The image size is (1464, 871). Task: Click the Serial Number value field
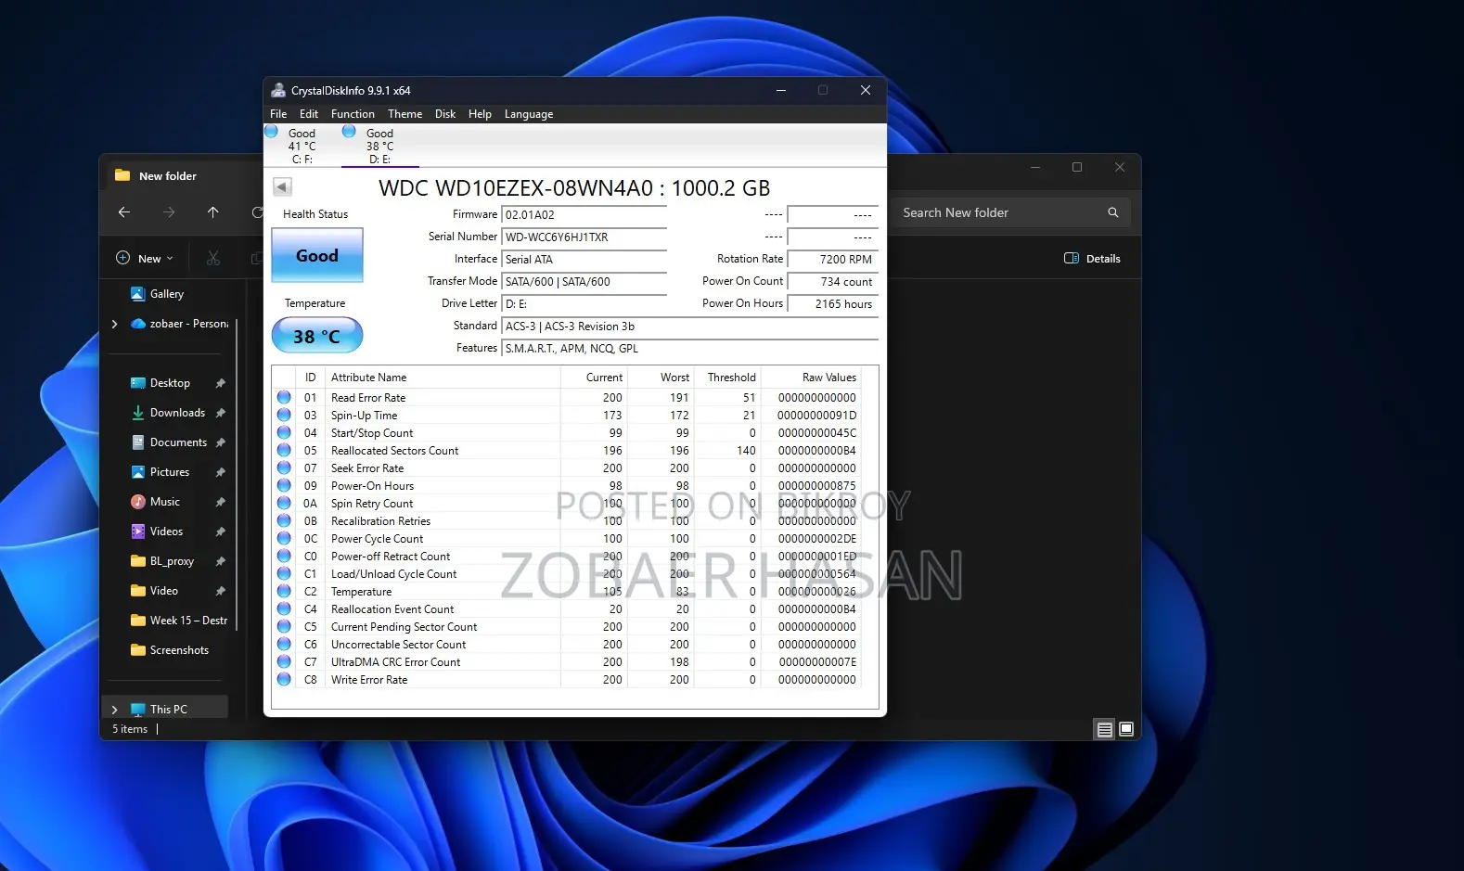584,237
